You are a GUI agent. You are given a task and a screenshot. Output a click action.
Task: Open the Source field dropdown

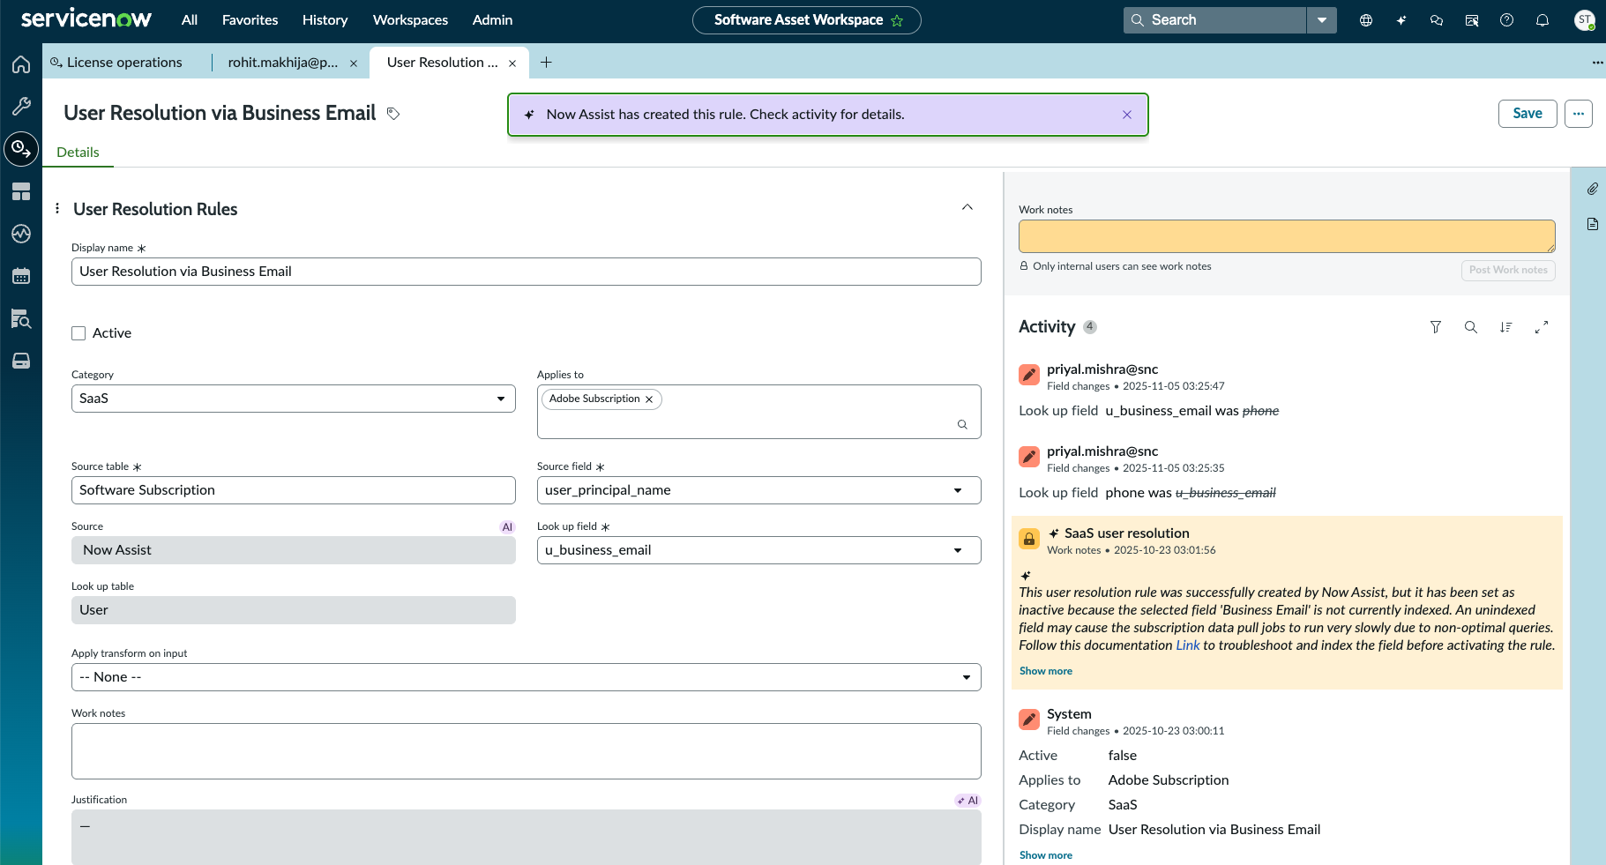pyautogui.click(x=759, y=490)
